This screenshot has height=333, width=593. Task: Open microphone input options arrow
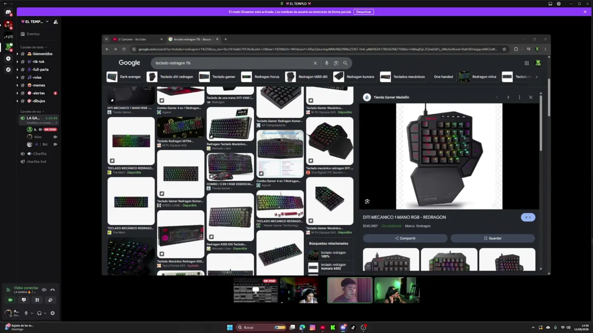(x=32, y=313)
